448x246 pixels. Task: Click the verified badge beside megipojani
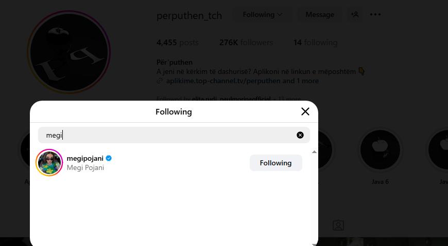109,158
